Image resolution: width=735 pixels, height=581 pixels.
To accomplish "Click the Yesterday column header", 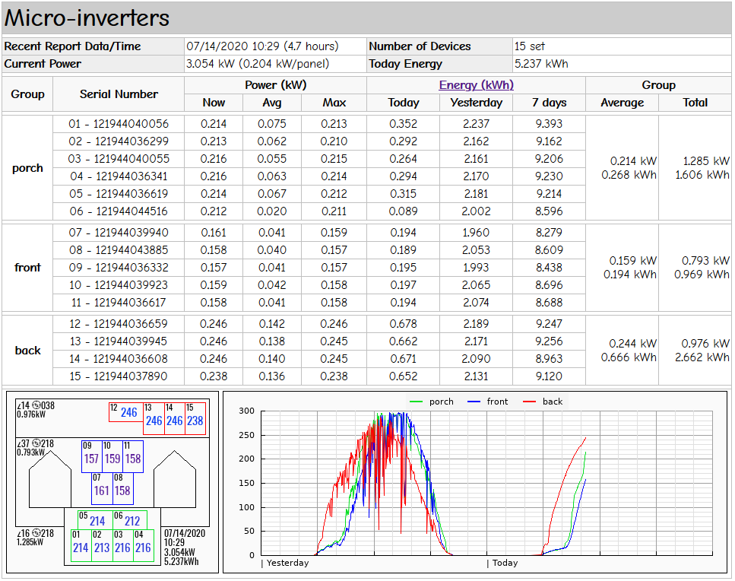I will (477, 103).
